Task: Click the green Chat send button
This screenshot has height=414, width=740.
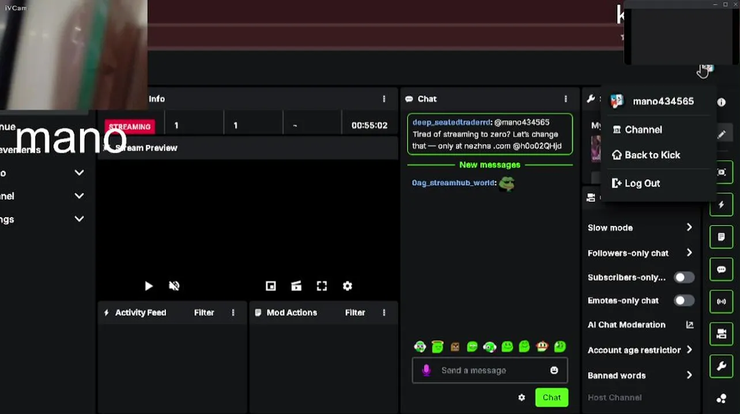Action: coord(552,397)
